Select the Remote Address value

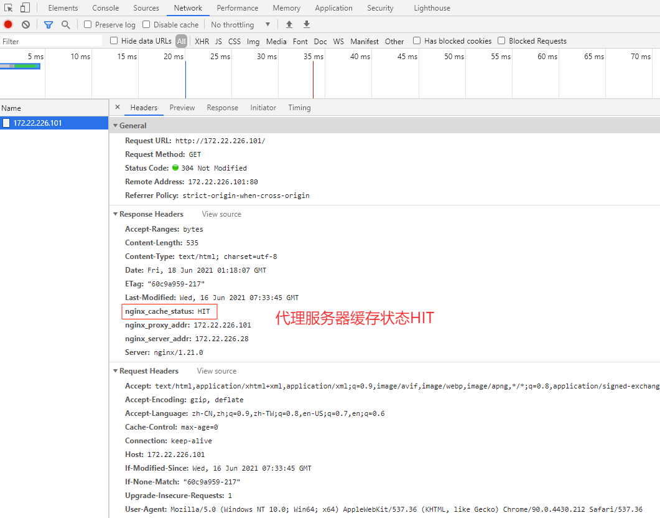[223, 182]
